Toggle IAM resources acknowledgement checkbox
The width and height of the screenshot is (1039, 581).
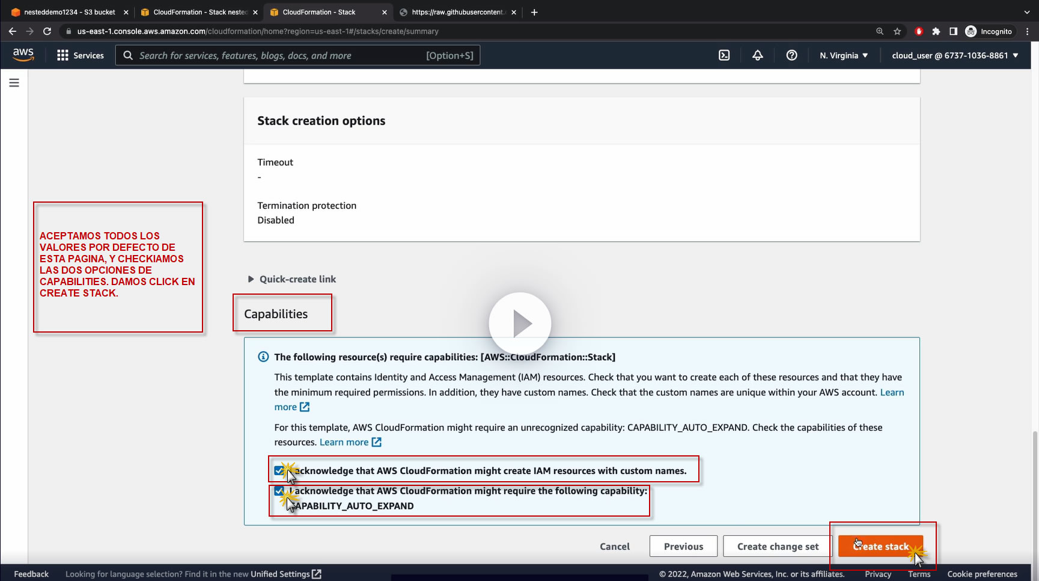pyautogui.click(x=279, y=470)
